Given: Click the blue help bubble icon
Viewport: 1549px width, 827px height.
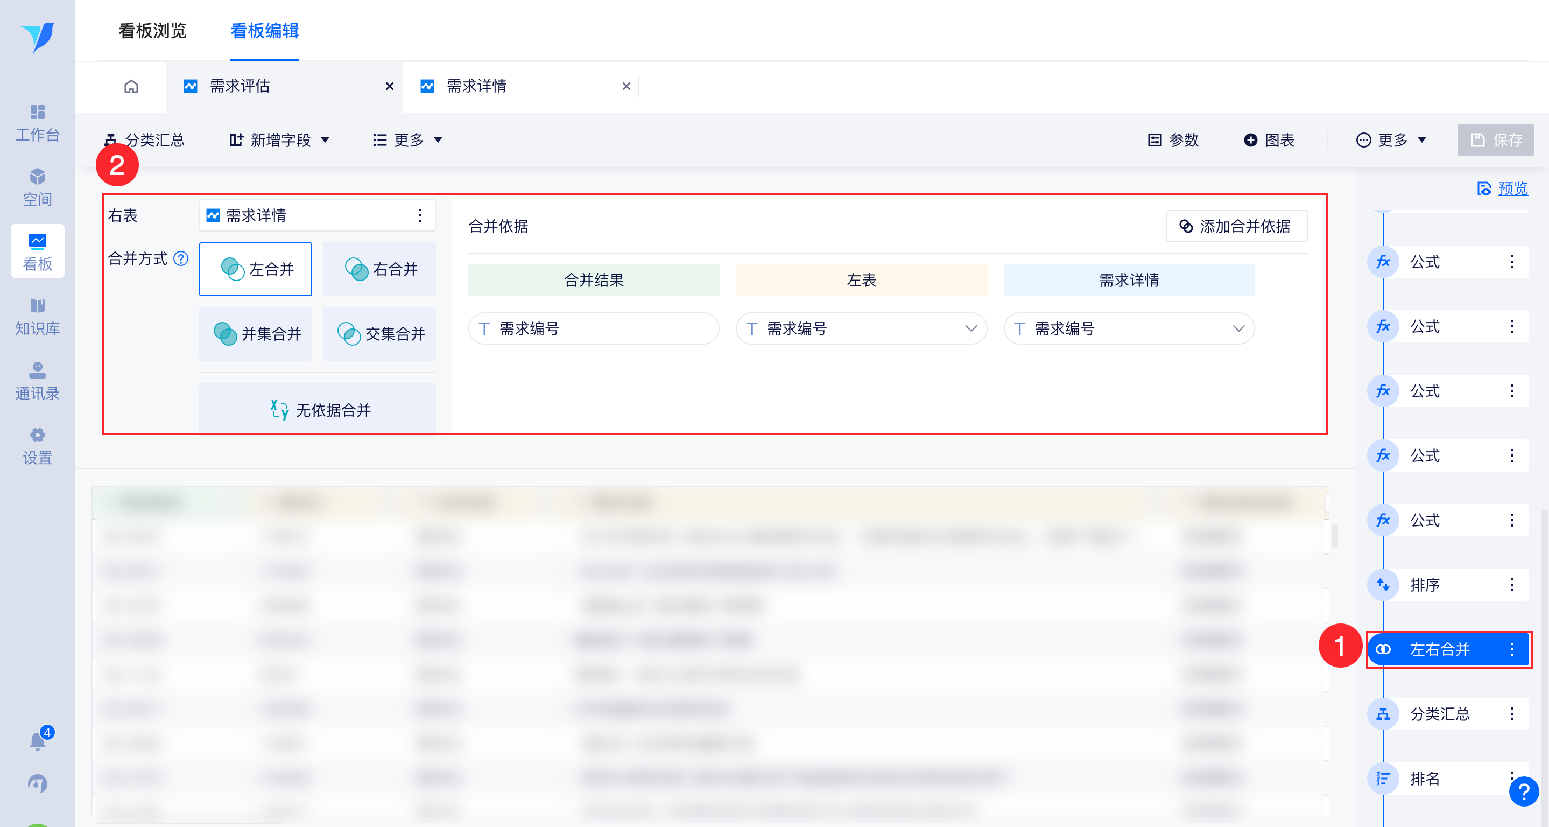Looking at the screenshot, I should (x=1523, y=792).
